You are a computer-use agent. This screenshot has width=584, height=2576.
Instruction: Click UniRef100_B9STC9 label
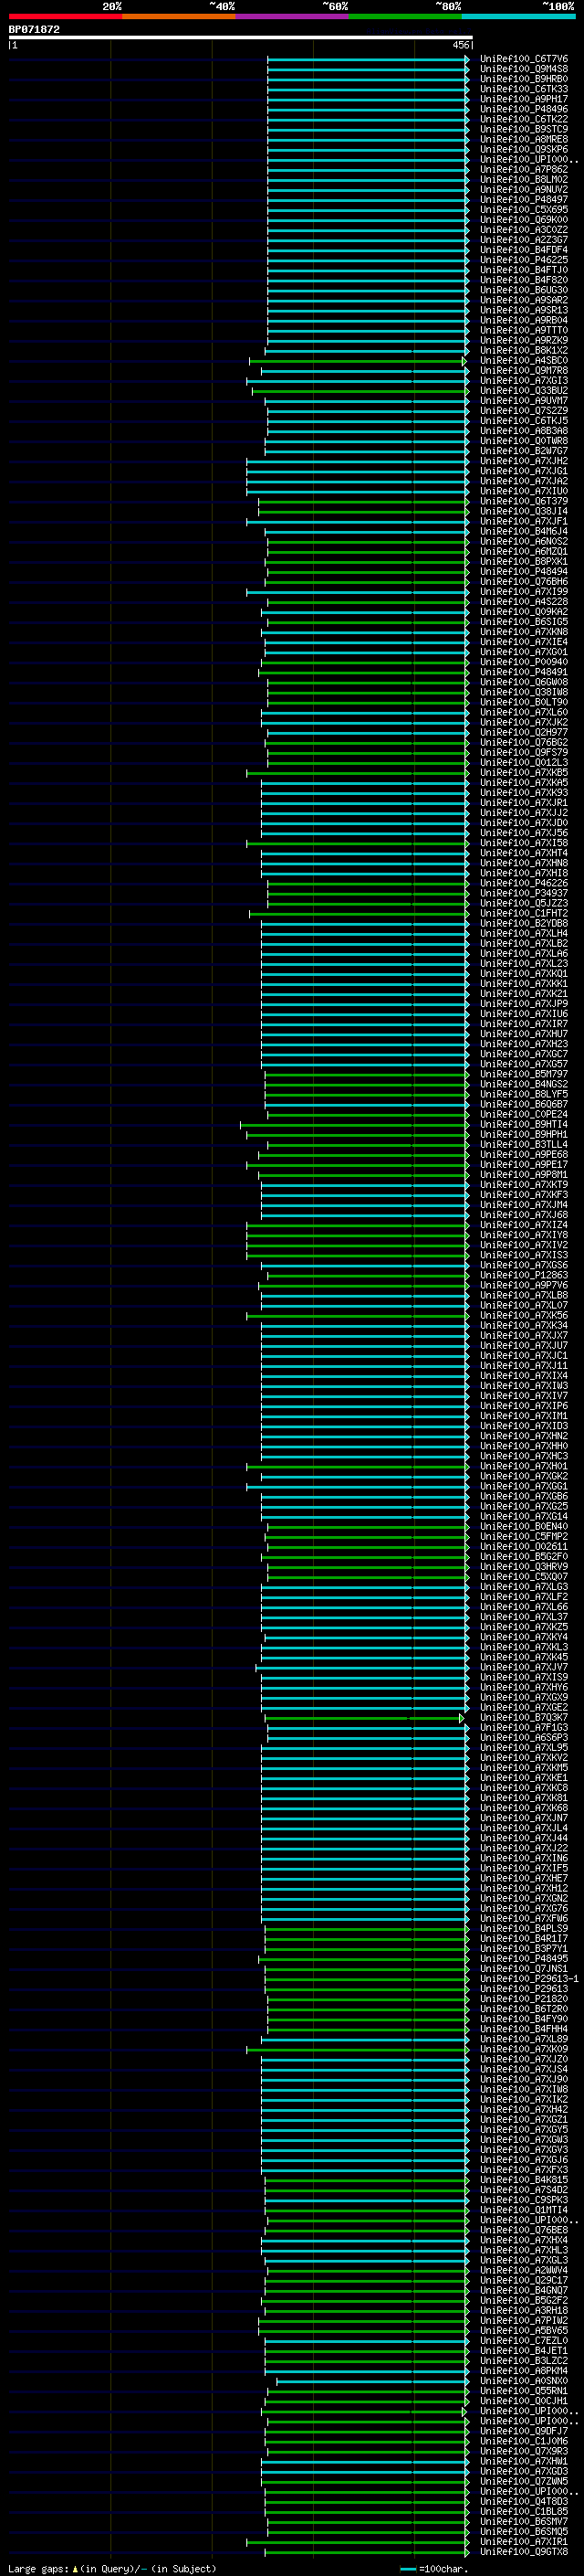(523, 129)
